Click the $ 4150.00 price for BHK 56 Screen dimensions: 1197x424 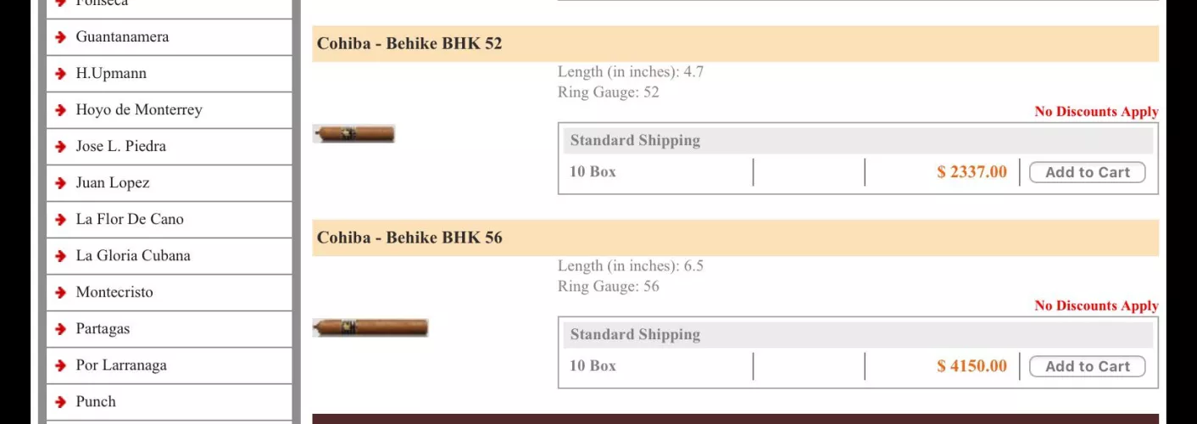point(972,366)
